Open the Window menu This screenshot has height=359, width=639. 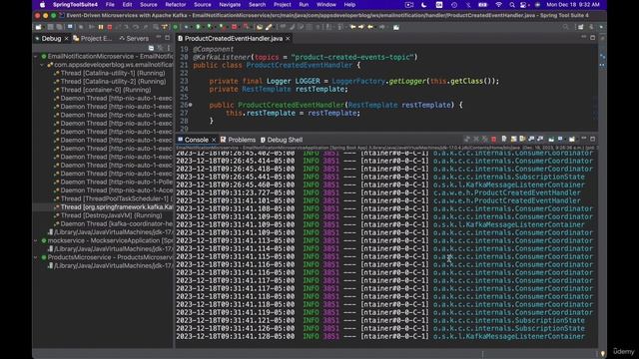[x=326, y=5]
